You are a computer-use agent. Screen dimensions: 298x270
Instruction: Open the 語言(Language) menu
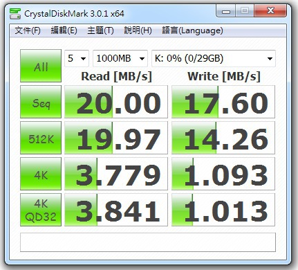pyautogui.click(x=192, y=30)
